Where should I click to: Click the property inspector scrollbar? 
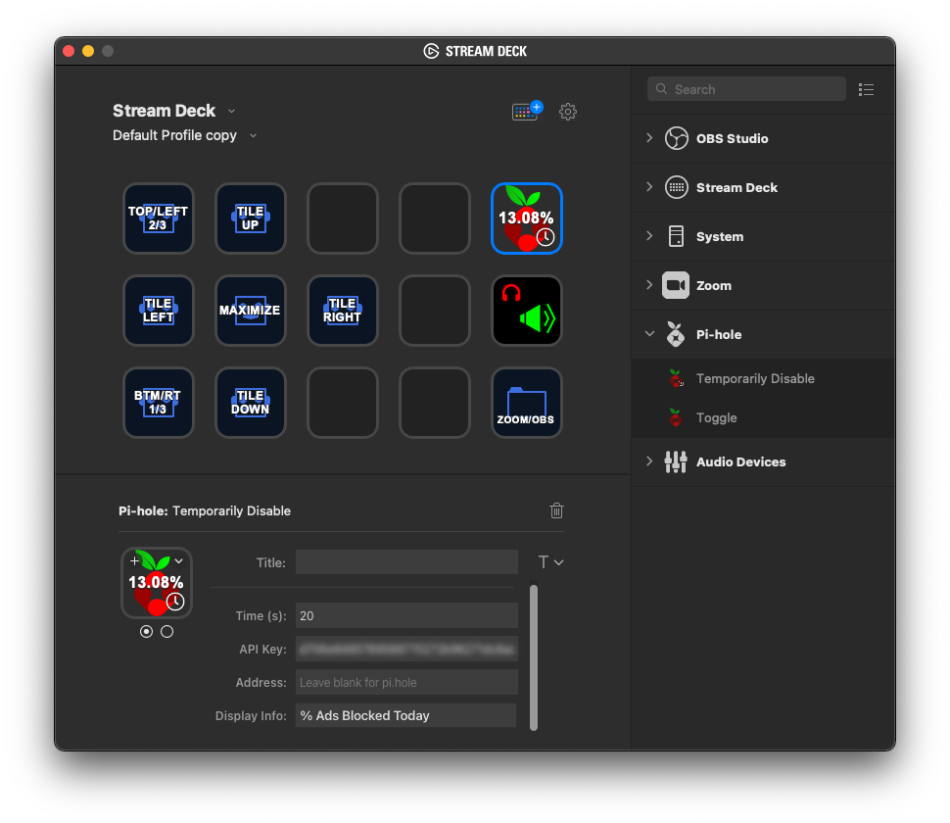(x=534, y=657)
